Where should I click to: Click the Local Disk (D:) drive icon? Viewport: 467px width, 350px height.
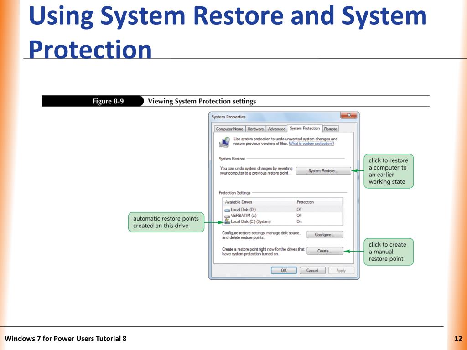tap(227, 210)
